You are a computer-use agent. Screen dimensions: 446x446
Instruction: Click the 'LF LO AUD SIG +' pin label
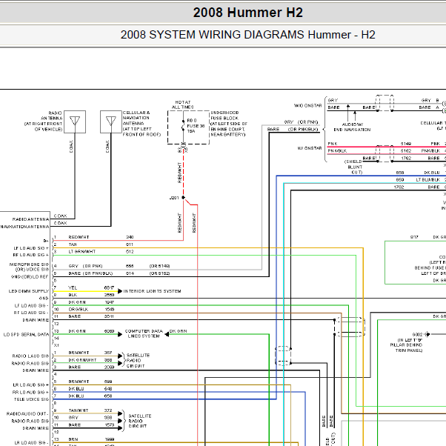tap(31, 248)
